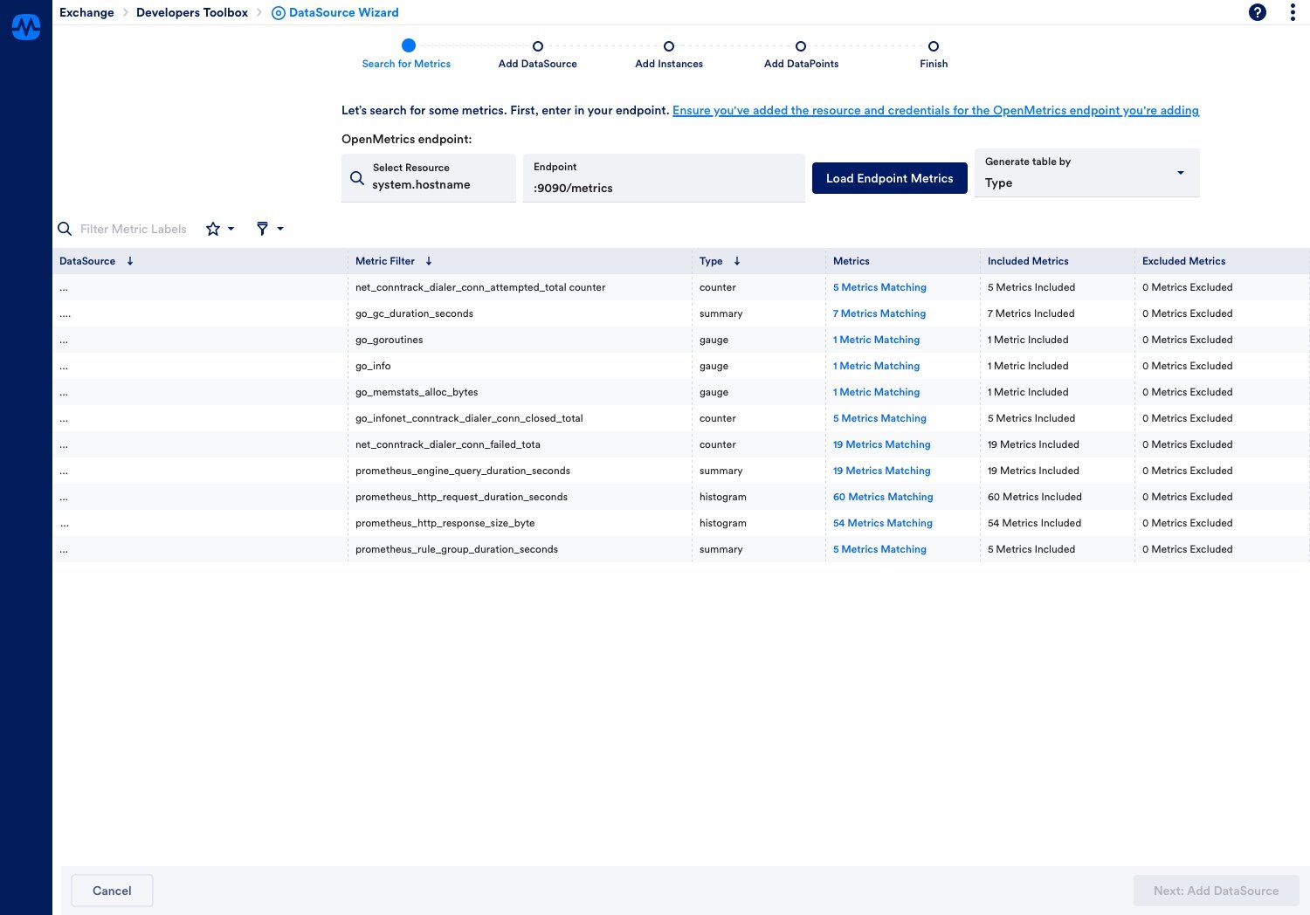Go to the Search for Metrics step

pyautogui.click(x=407, y=54)
